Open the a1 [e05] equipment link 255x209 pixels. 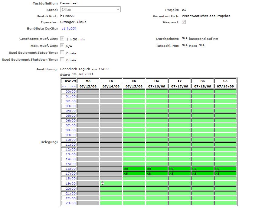(69, 29)
